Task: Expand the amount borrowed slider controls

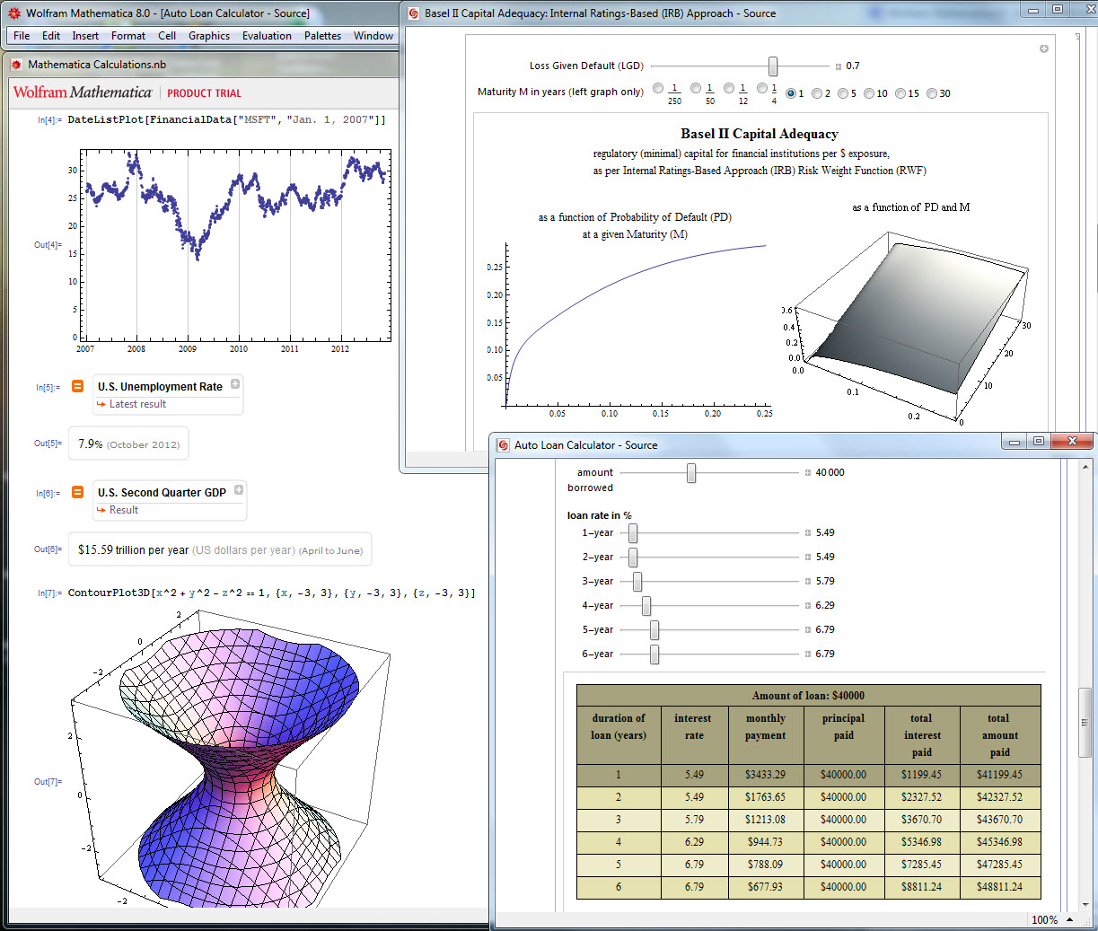Action: point(808,472)
